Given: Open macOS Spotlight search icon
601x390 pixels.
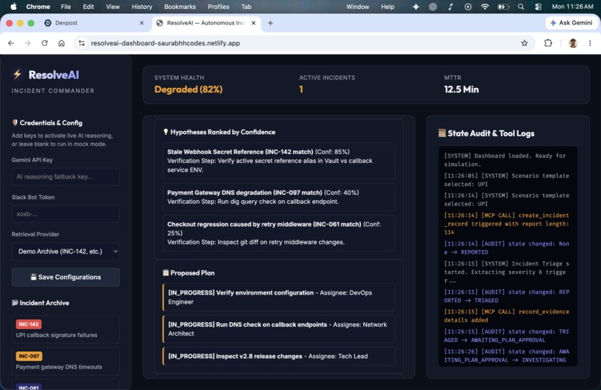Looking at the screenshot, I should click(x=520, y=7).
